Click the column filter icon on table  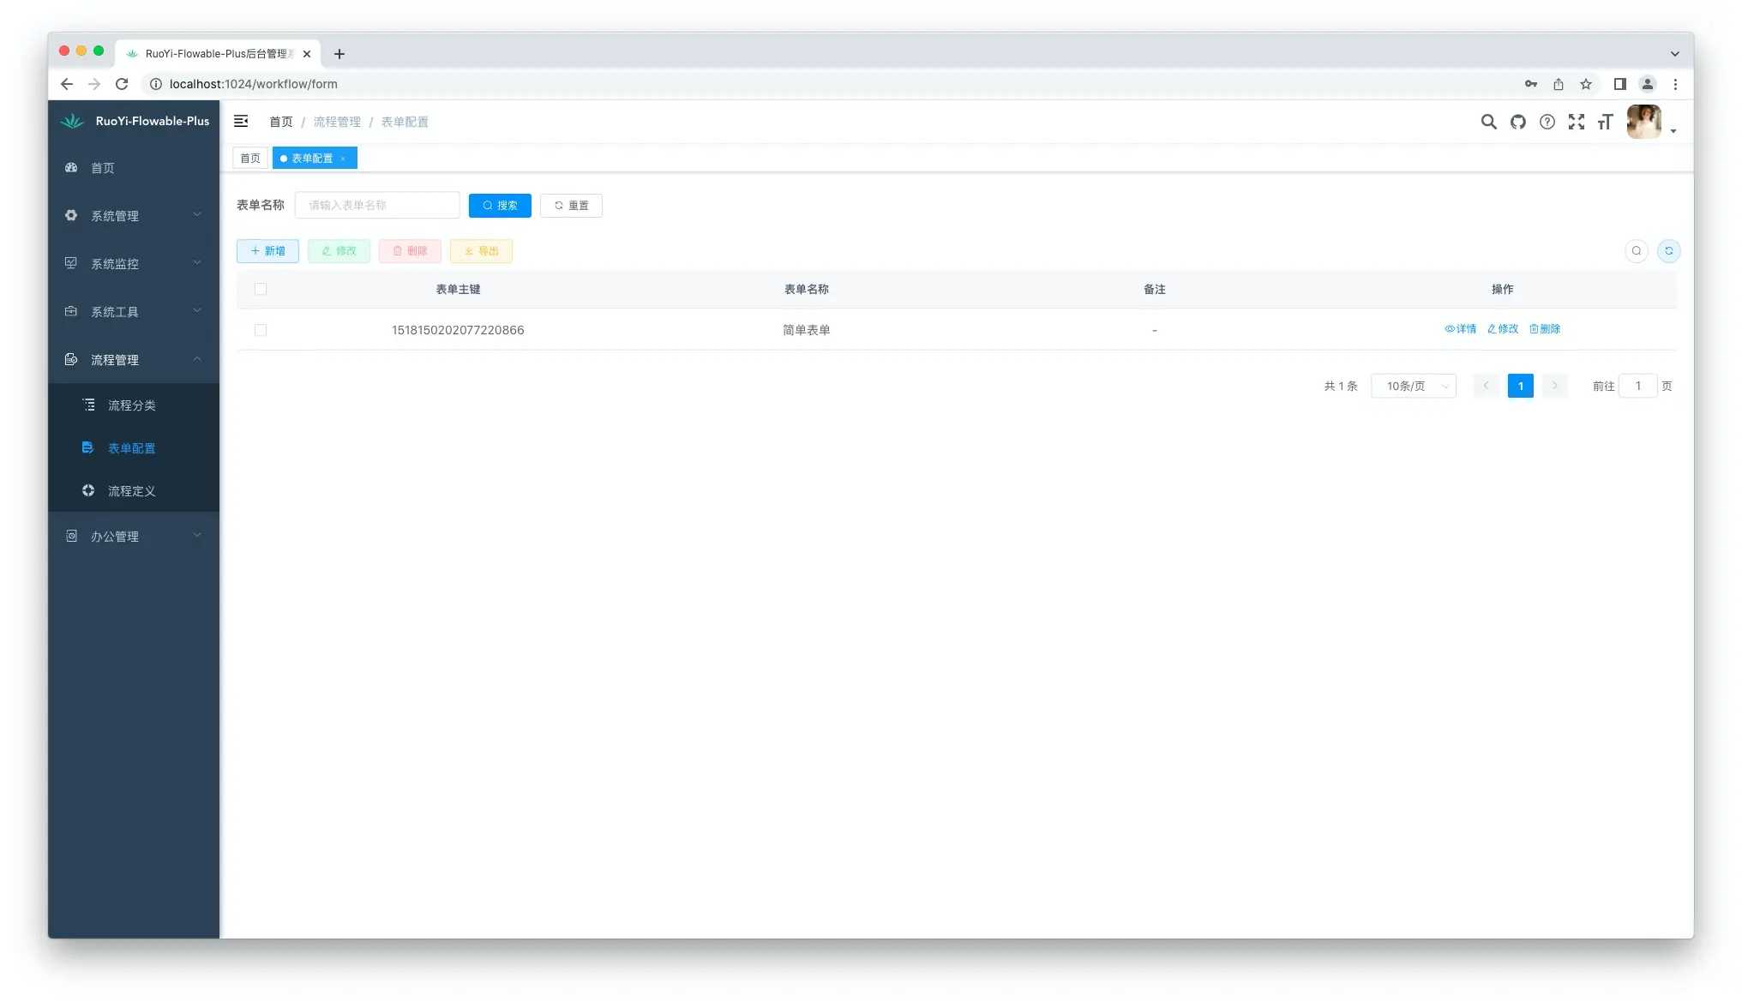tap(1636, 250)
